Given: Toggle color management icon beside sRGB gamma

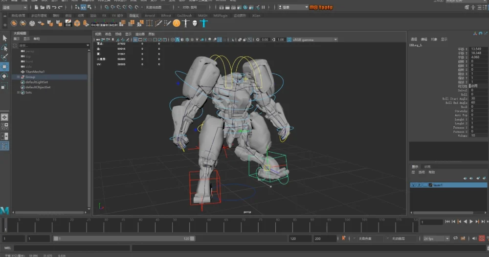Looking at the screenshot, I should pos(289,40).
